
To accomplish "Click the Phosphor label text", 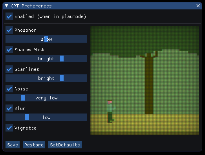I will (25, 30).
